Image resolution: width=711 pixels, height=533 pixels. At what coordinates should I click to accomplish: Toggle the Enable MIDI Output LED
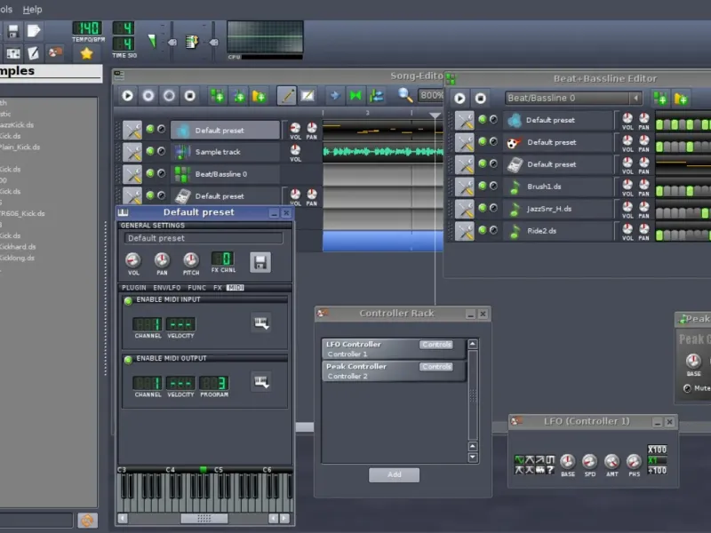tap(128, 359)
